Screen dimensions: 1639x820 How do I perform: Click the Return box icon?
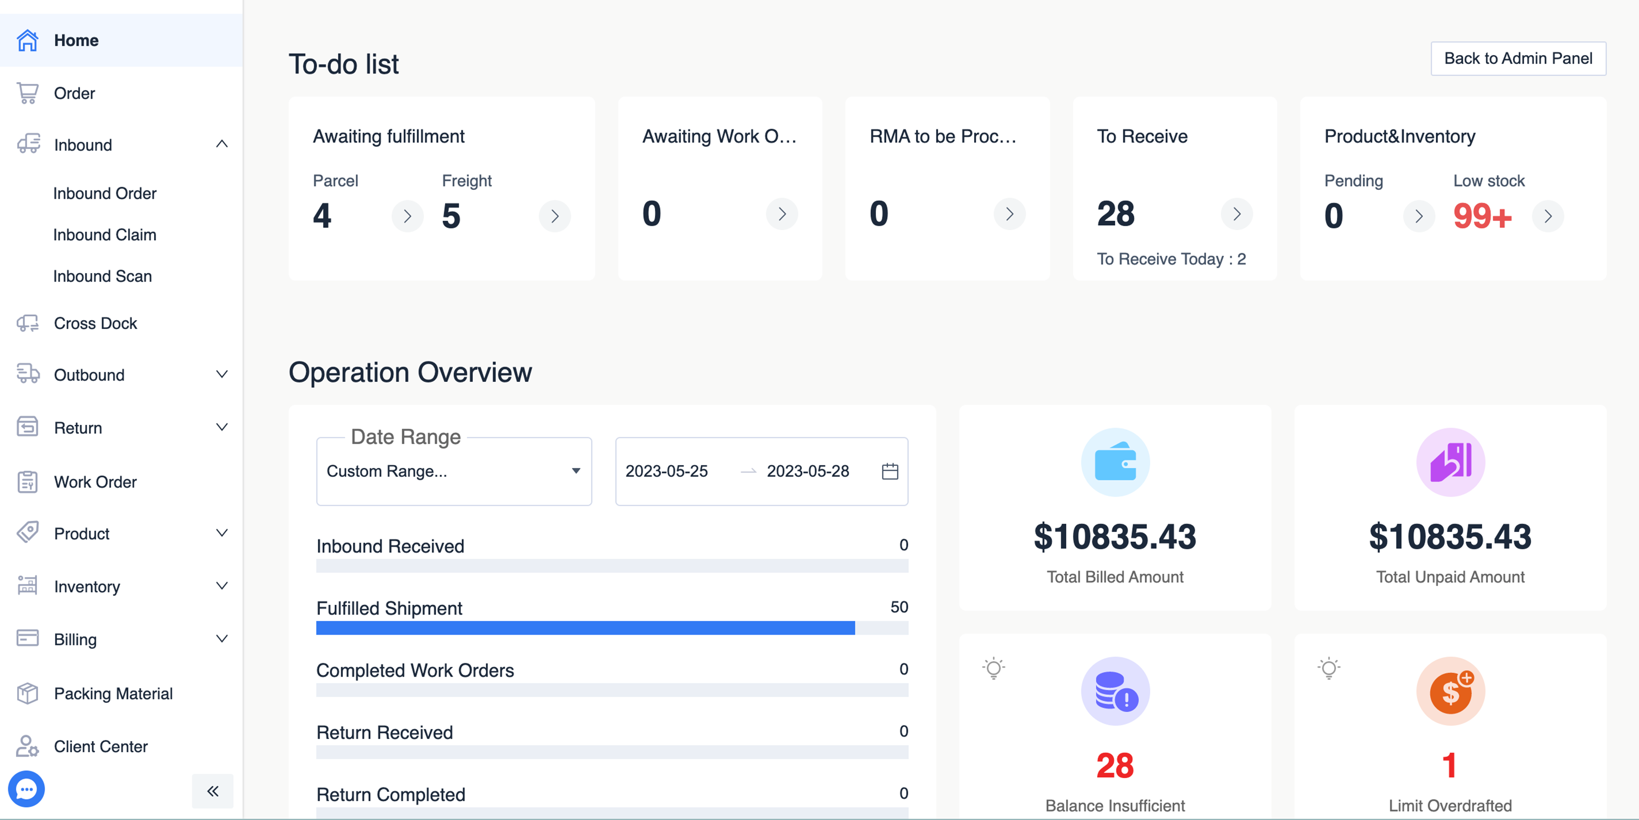[28, 427]
